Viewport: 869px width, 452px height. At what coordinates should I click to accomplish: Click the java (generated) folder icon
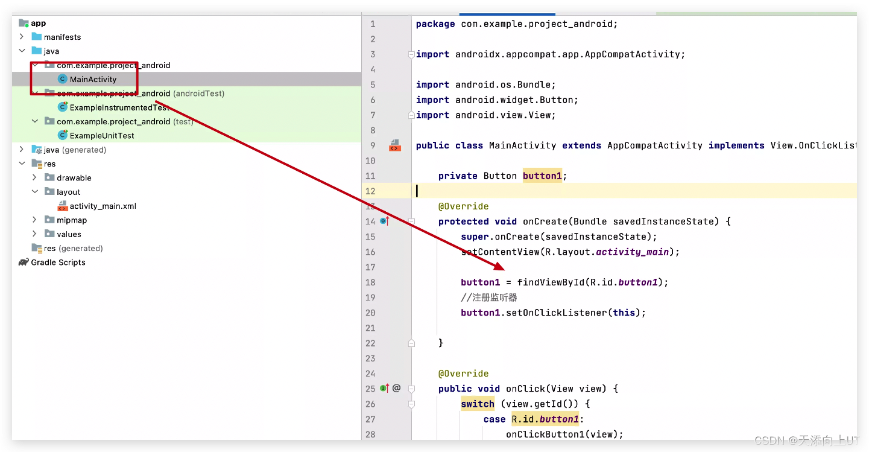point(37,150)
